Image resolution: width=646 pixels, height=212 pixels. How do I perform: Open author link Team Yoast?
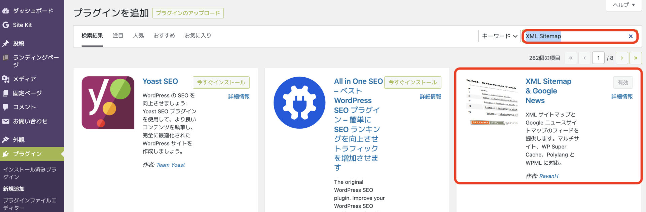(171, 165)
